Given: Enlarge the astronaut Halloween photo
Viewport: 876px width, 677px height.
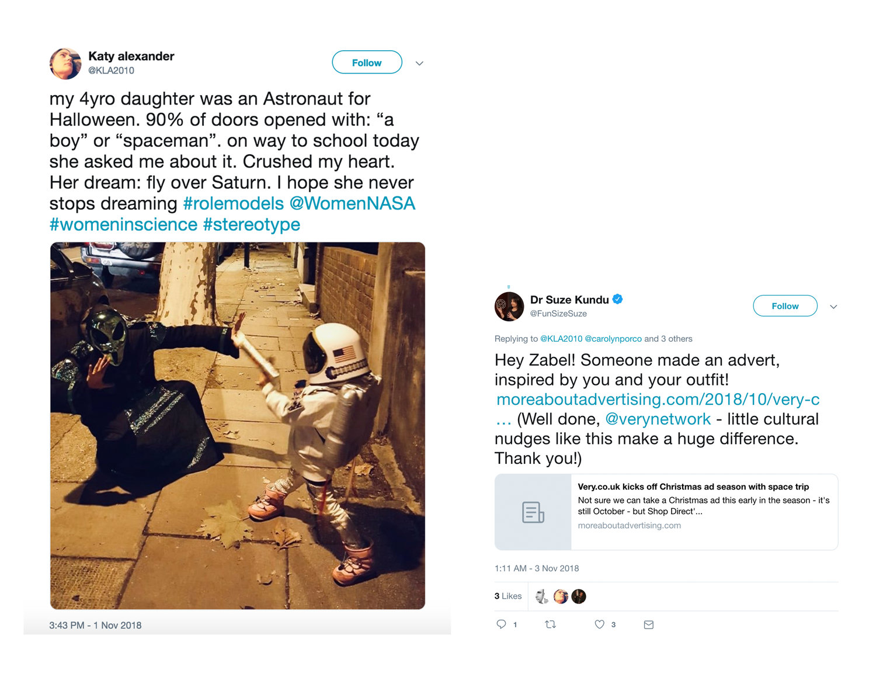Looking at the screenshot, I should tap(238, 426).
